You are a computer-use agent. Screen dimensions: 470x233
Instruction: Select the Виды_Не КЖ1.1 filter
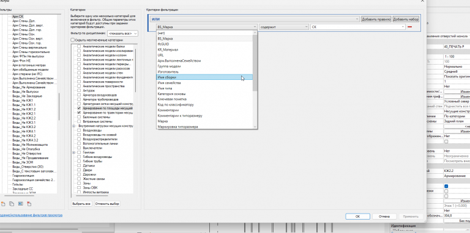(24, 105)
